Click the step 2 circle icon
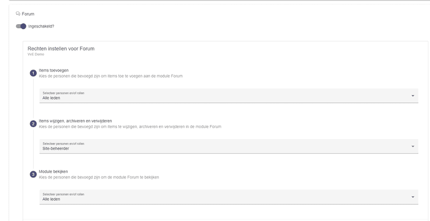The width and height of the screenshot is (430, 221). pos(33,124)
